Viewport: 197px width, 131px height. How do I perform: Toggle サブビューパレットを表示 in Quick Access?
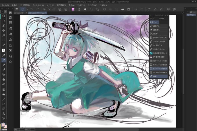point(159,65)
